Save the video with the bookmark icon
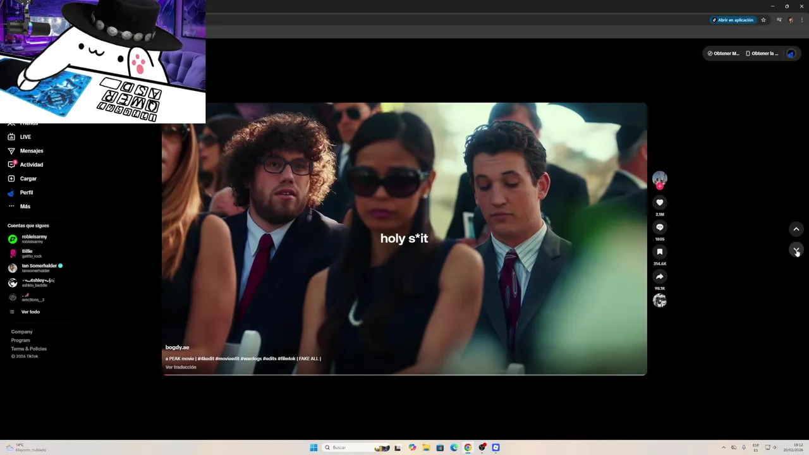Image resolution: width=809 pixels, height=455 pixels. 660,252
